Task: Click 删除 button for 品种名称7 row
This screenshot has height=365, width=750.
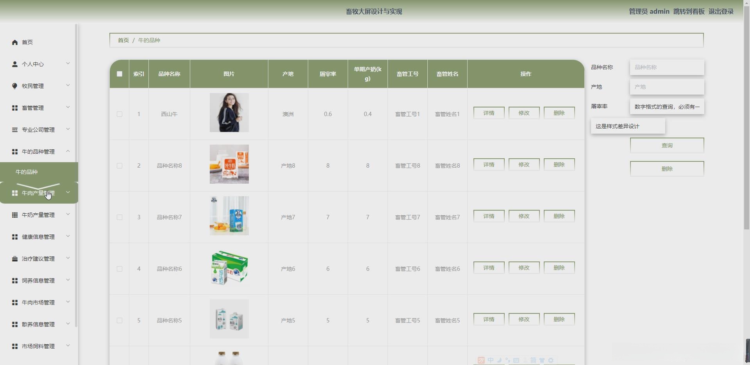Action: point(559,216)
